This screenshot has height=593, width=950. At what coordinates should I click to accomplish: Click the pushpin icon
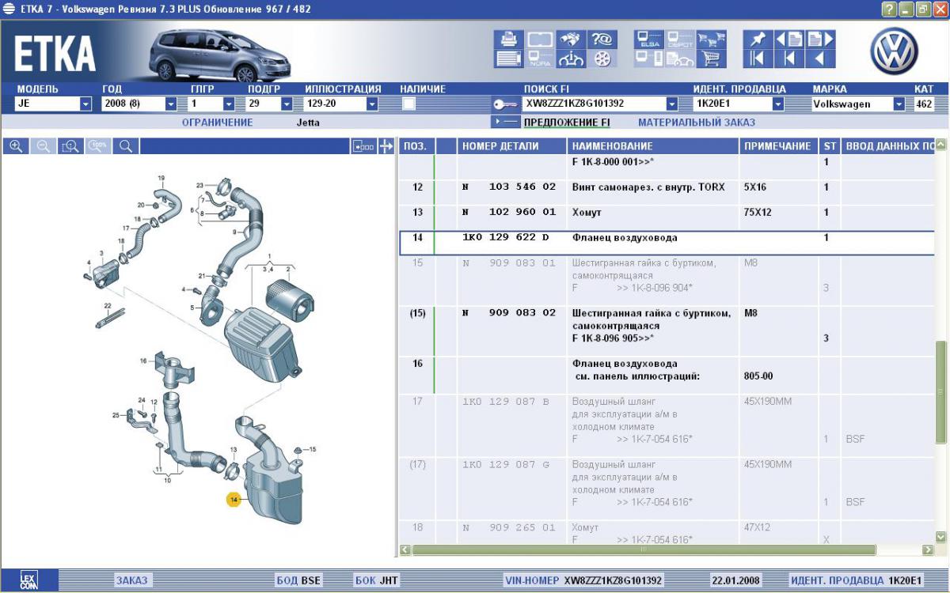pyautogui.click(x=758, y=40)
